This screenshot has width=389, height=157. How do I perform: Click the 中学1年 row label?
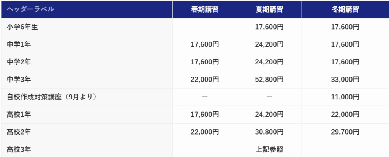tap(19, 44)
